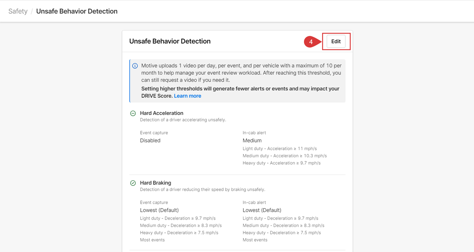Open the Lowest (Default) event capture selector

tap(160, 210)
